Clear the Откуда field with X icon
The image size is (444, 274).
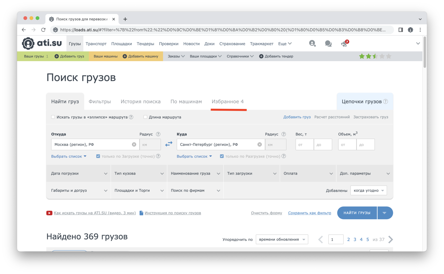[134, 144]
